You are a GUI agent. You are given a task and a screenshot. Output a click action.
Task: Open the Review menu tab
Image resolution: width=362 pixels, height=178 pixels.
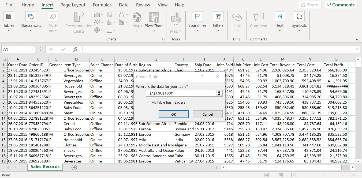143,5
